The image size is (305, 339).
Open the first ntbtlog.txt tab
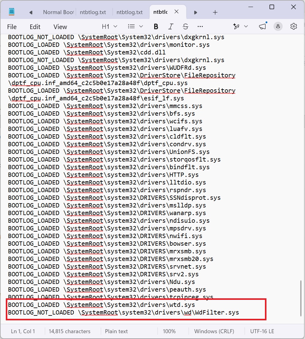pos(93,12)
